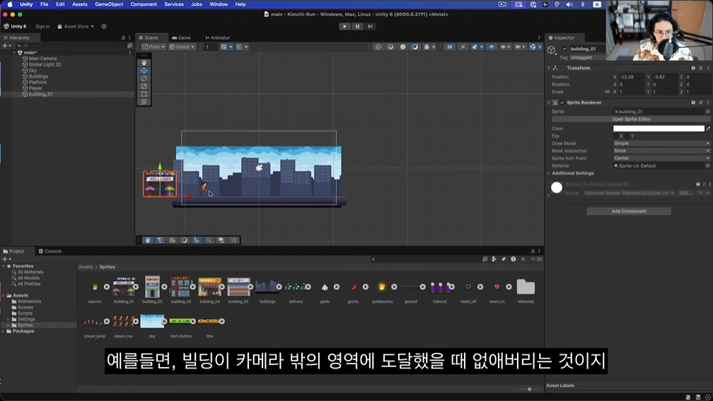Image resolution: width=713 pixels, height=401 pixels.
Task: Expand Settings folder in Project tree
Action: (x=8, y=319)
